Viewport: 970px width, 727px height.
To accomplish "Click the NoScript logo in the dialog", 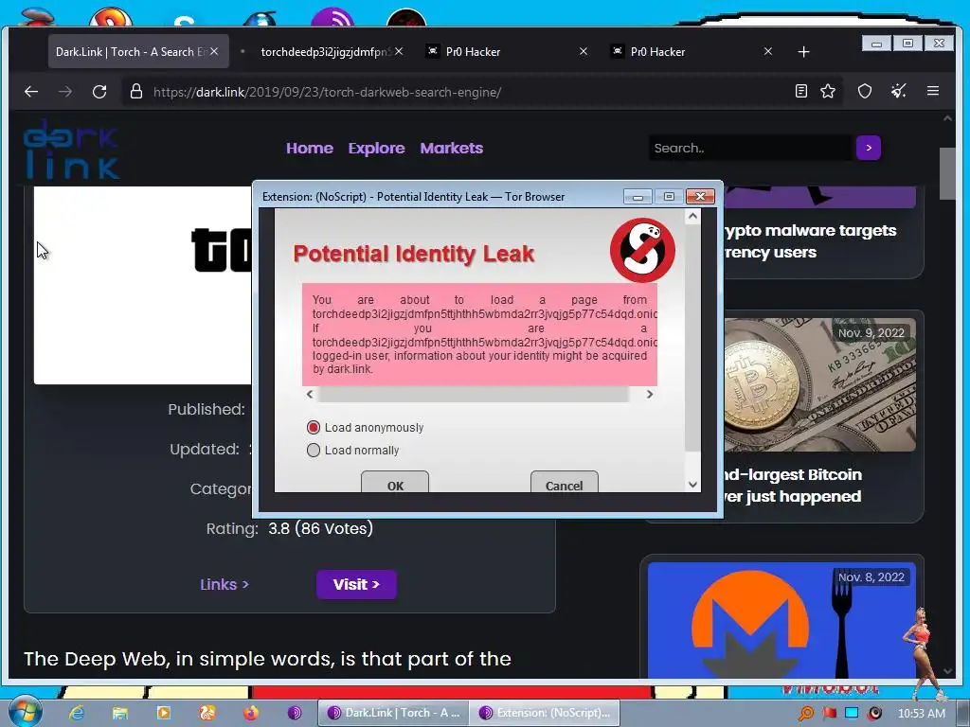I will coord(642,250).
